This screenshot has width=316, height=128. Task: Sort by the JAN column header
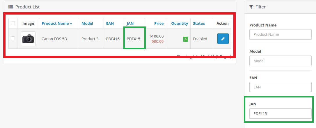pos(130,24)
